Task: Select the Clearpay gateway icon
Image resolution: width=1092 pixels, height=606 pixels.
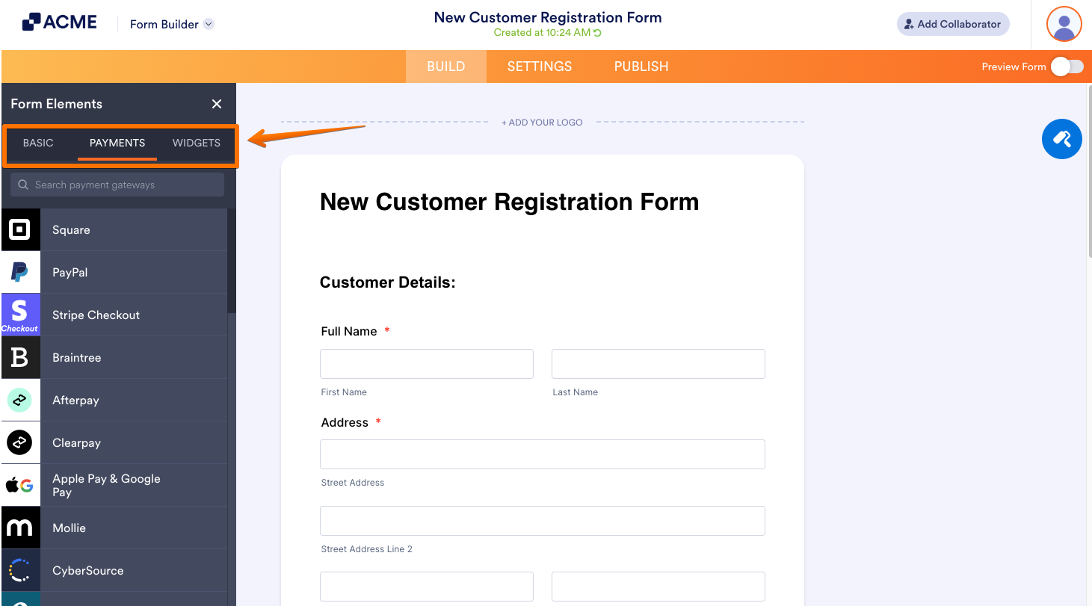Action: pos(20,442)
